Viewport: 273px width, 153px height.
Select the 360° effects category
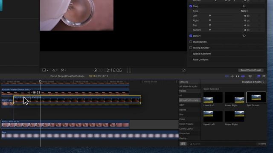tap(182, 105)
